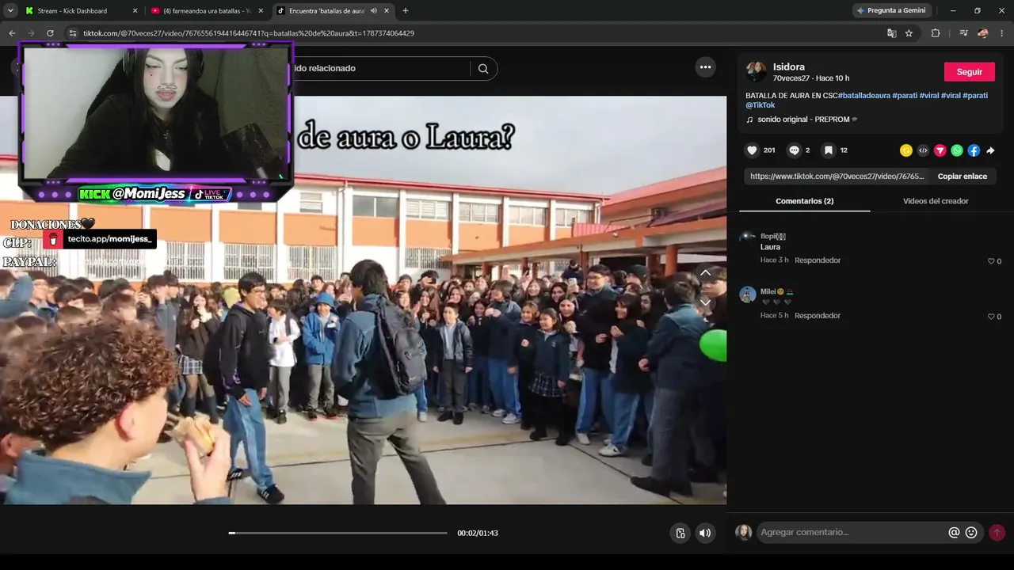Open the first #viral hashtag link
The width and height of the screenshot is (1014, 570).
click(x=928, y=96)
